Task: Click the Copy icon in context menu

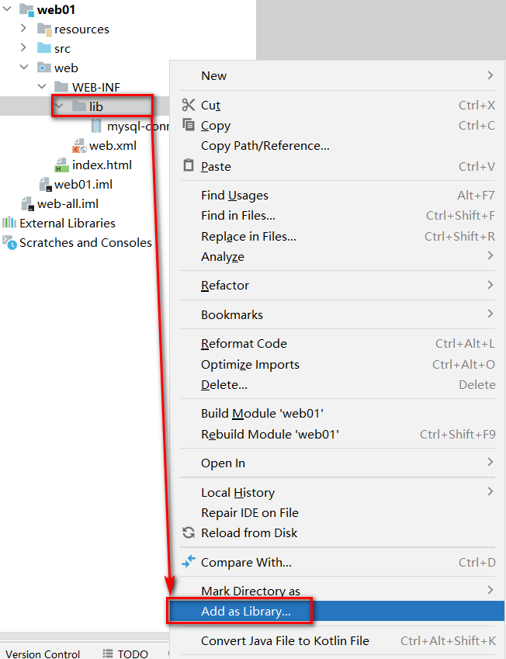Action: pyautogui.click(x=189, y=125)
